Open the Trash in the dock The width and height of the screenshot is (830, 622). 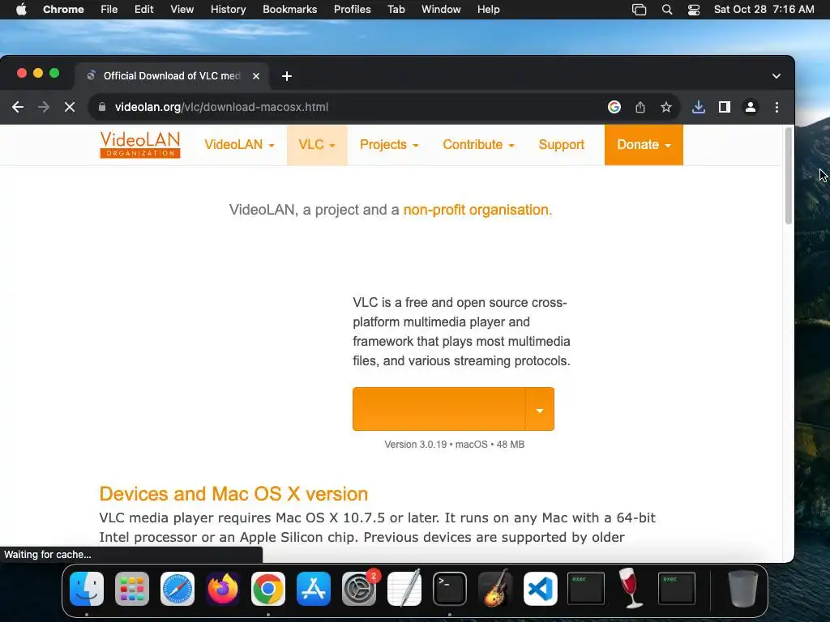click(x=744, y=589)
